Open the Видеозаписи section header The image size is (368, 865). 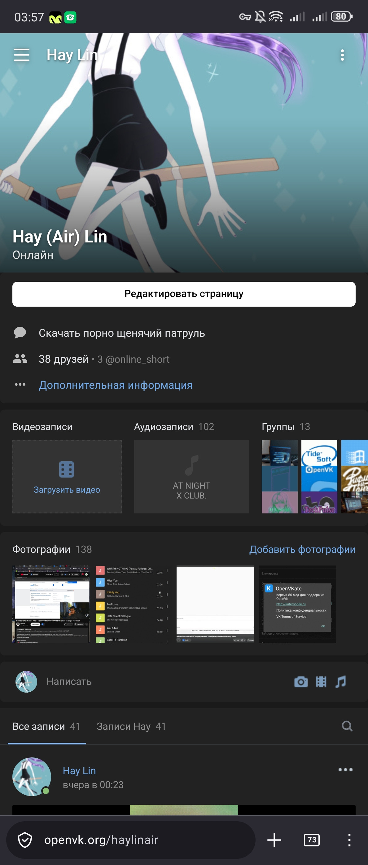pyautogui.click(x=42, y=427)
